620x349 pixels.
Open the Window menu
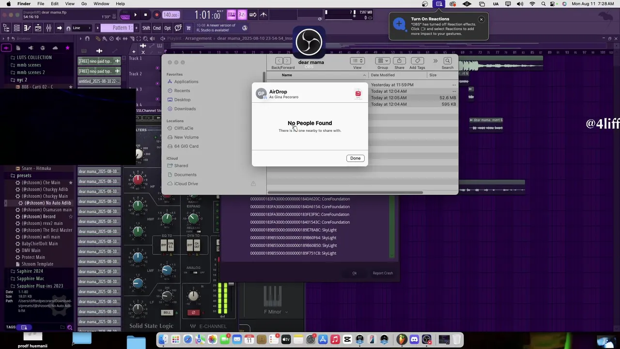101,4
